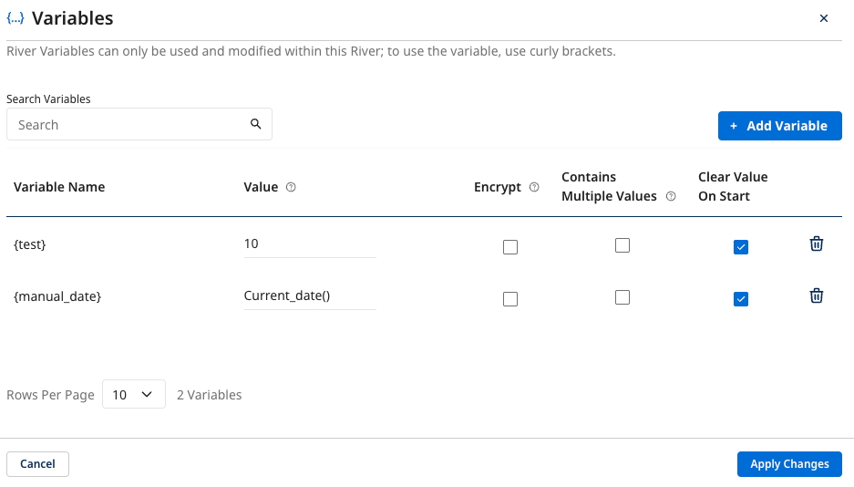Viewport: 854px width, 487px height.
Task: Enable Encrypt for the {test} variable
Action: [510, 247]
